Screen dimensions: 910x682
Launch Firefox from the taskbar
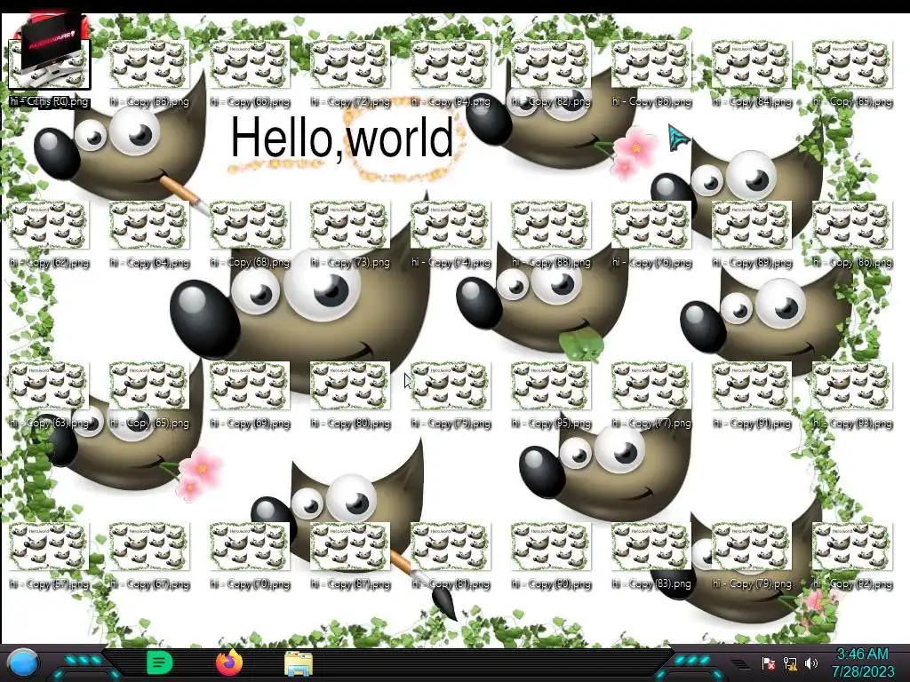[229, 662]
